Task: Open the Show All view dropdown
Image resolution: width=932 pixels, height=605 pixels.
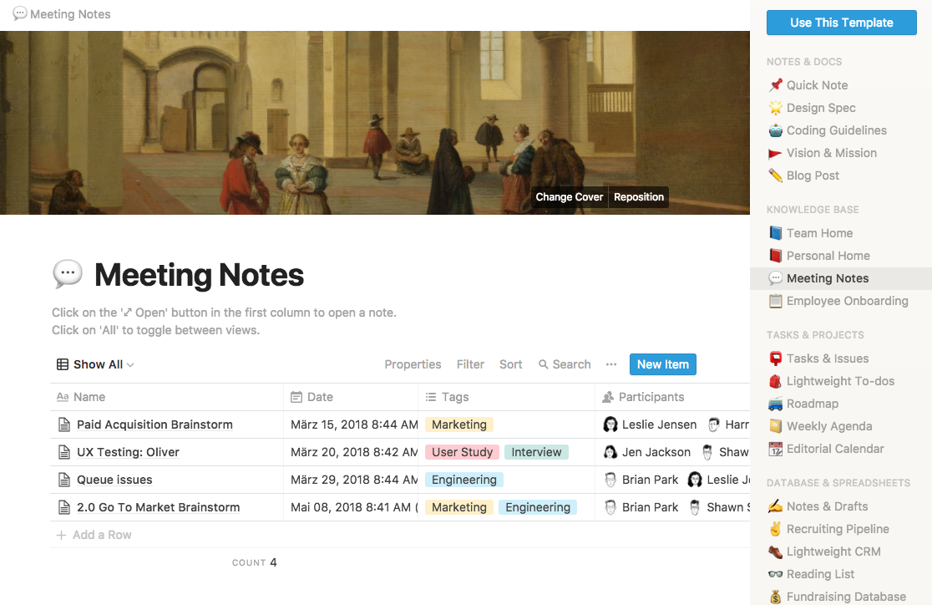Action: click(x=95, y=364)
